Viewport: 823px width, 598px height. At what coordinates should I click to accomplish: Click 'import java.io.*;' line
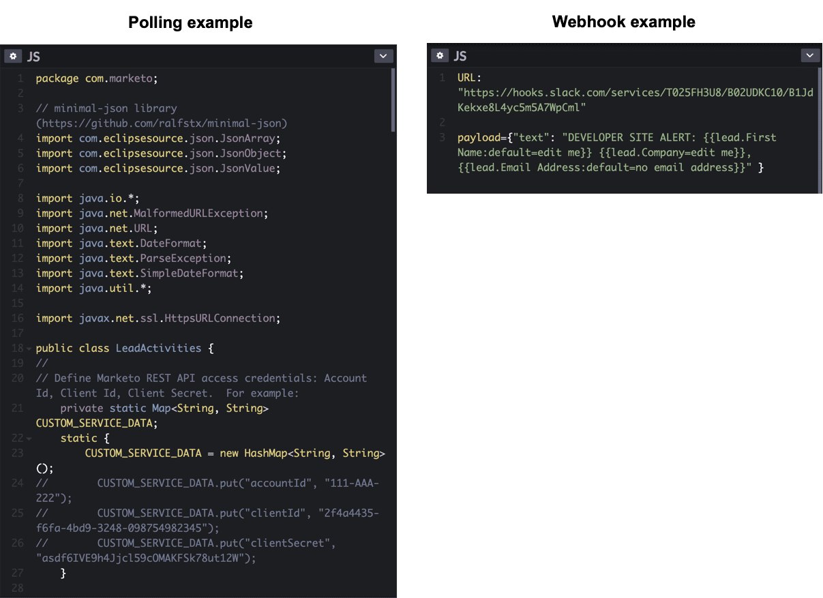(x=88, y=198)
